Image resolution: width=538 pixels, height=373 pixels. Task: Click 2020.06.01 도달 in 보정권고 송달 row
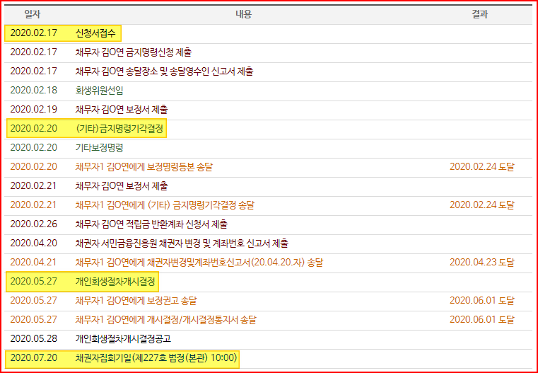482,301
